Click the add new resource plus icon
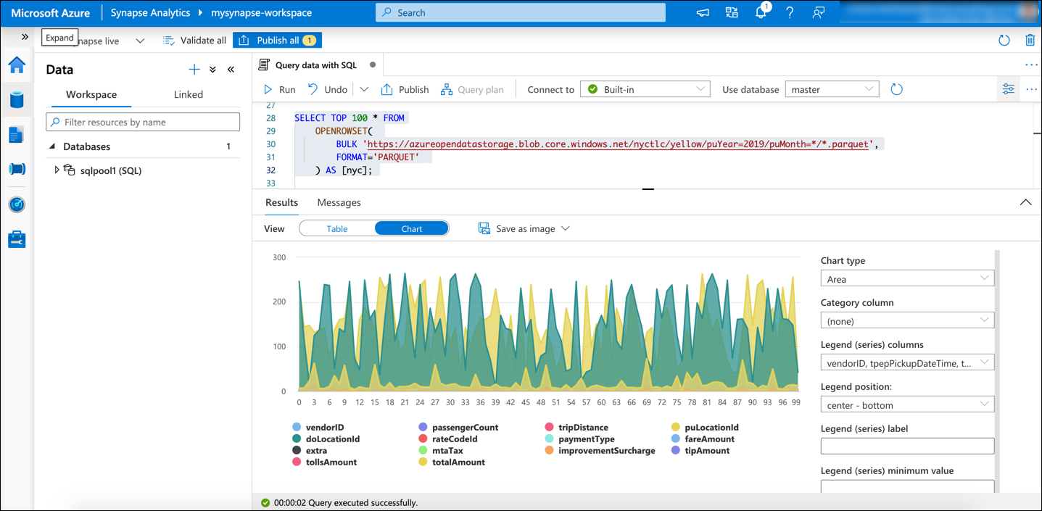Screen dimensions: 1042x511 [194, 70]
